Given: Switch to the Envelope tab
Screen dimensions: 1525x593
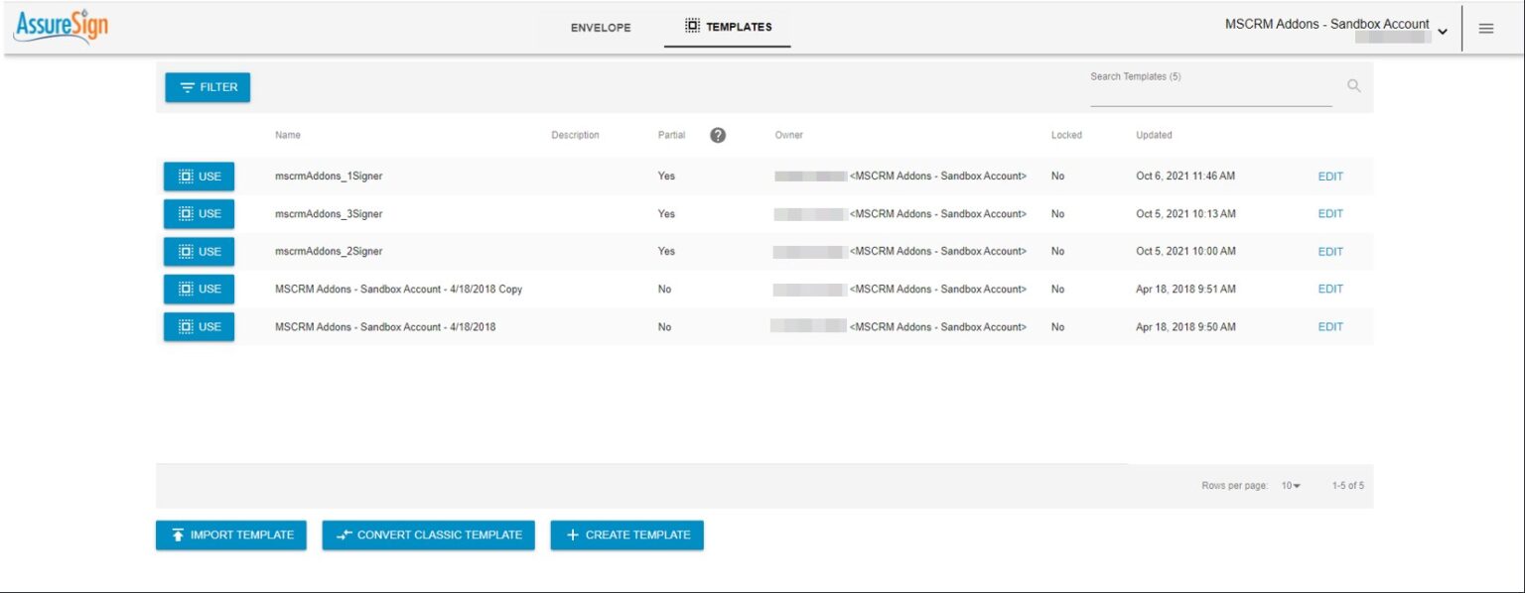Looking at the screenshot, I should click(x=600, y=28).
